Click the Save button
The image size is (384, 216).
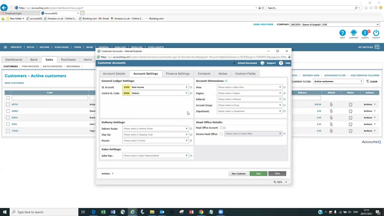258,173
